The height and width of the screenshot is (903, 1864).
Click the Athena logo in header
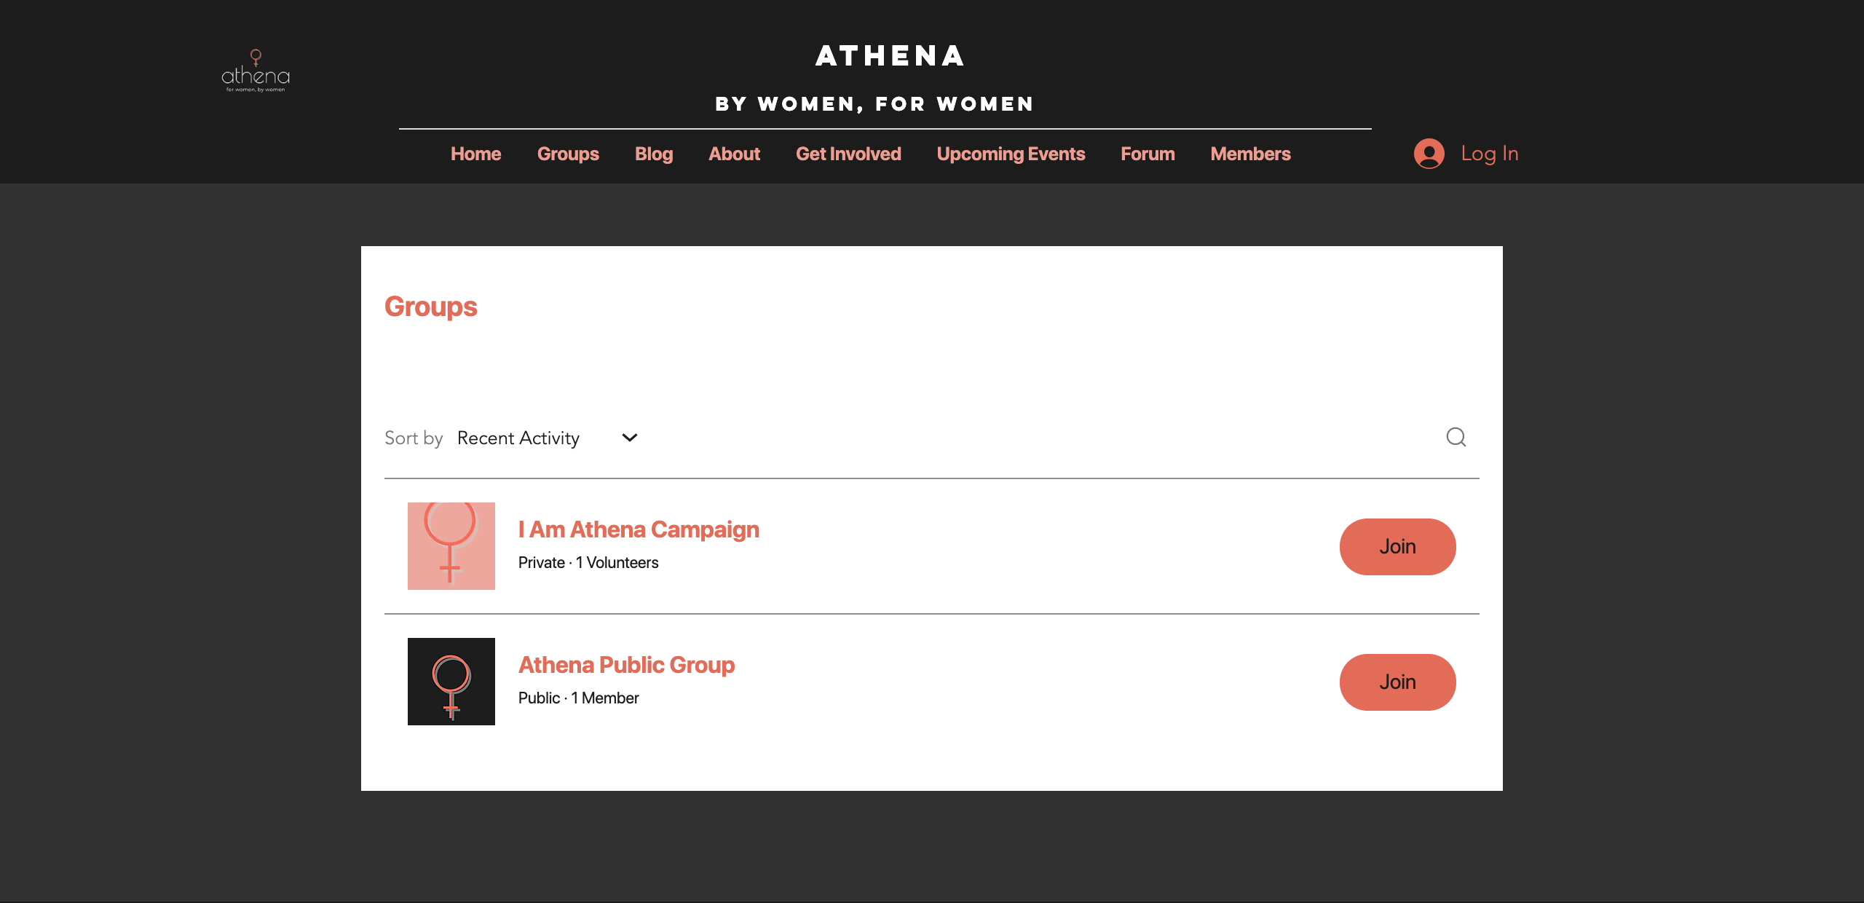256,71
